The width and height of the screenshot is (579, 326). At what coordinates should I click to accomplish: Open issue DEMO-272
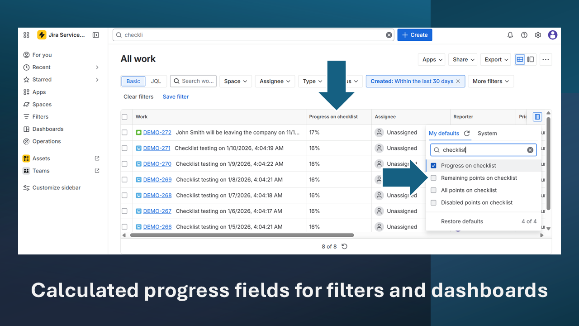[156, 132]
